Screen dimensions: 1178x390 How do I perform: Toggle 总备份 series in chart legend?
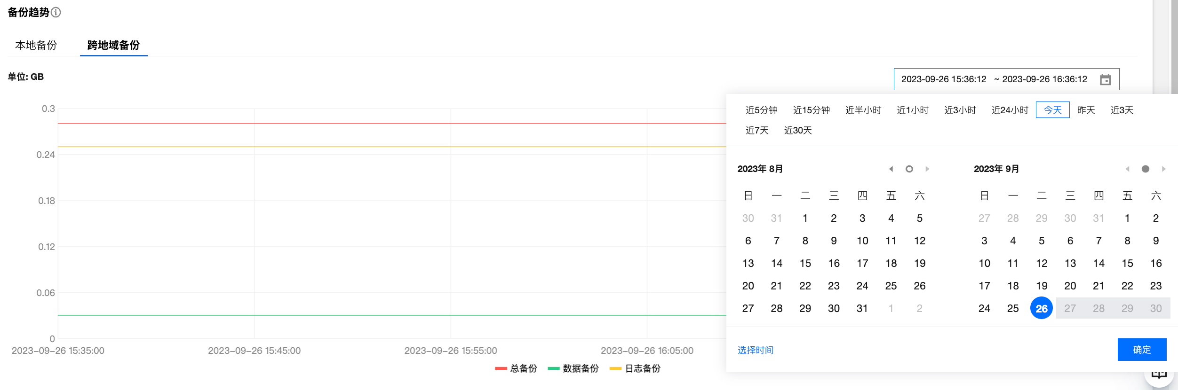click(x=516, y=368)
